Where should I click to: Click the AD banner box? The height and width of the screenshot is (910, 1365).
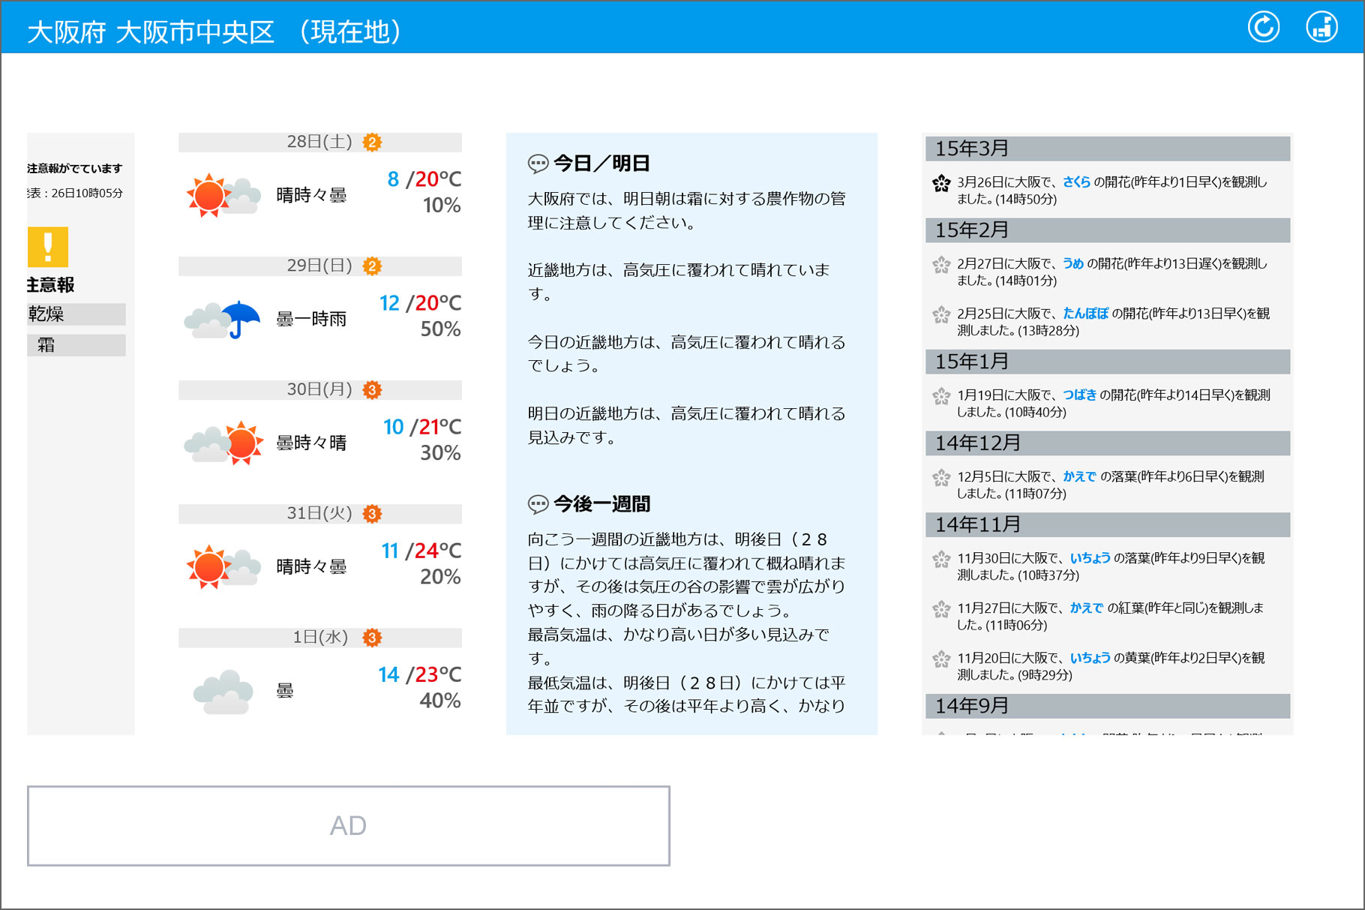pos(348,825)
